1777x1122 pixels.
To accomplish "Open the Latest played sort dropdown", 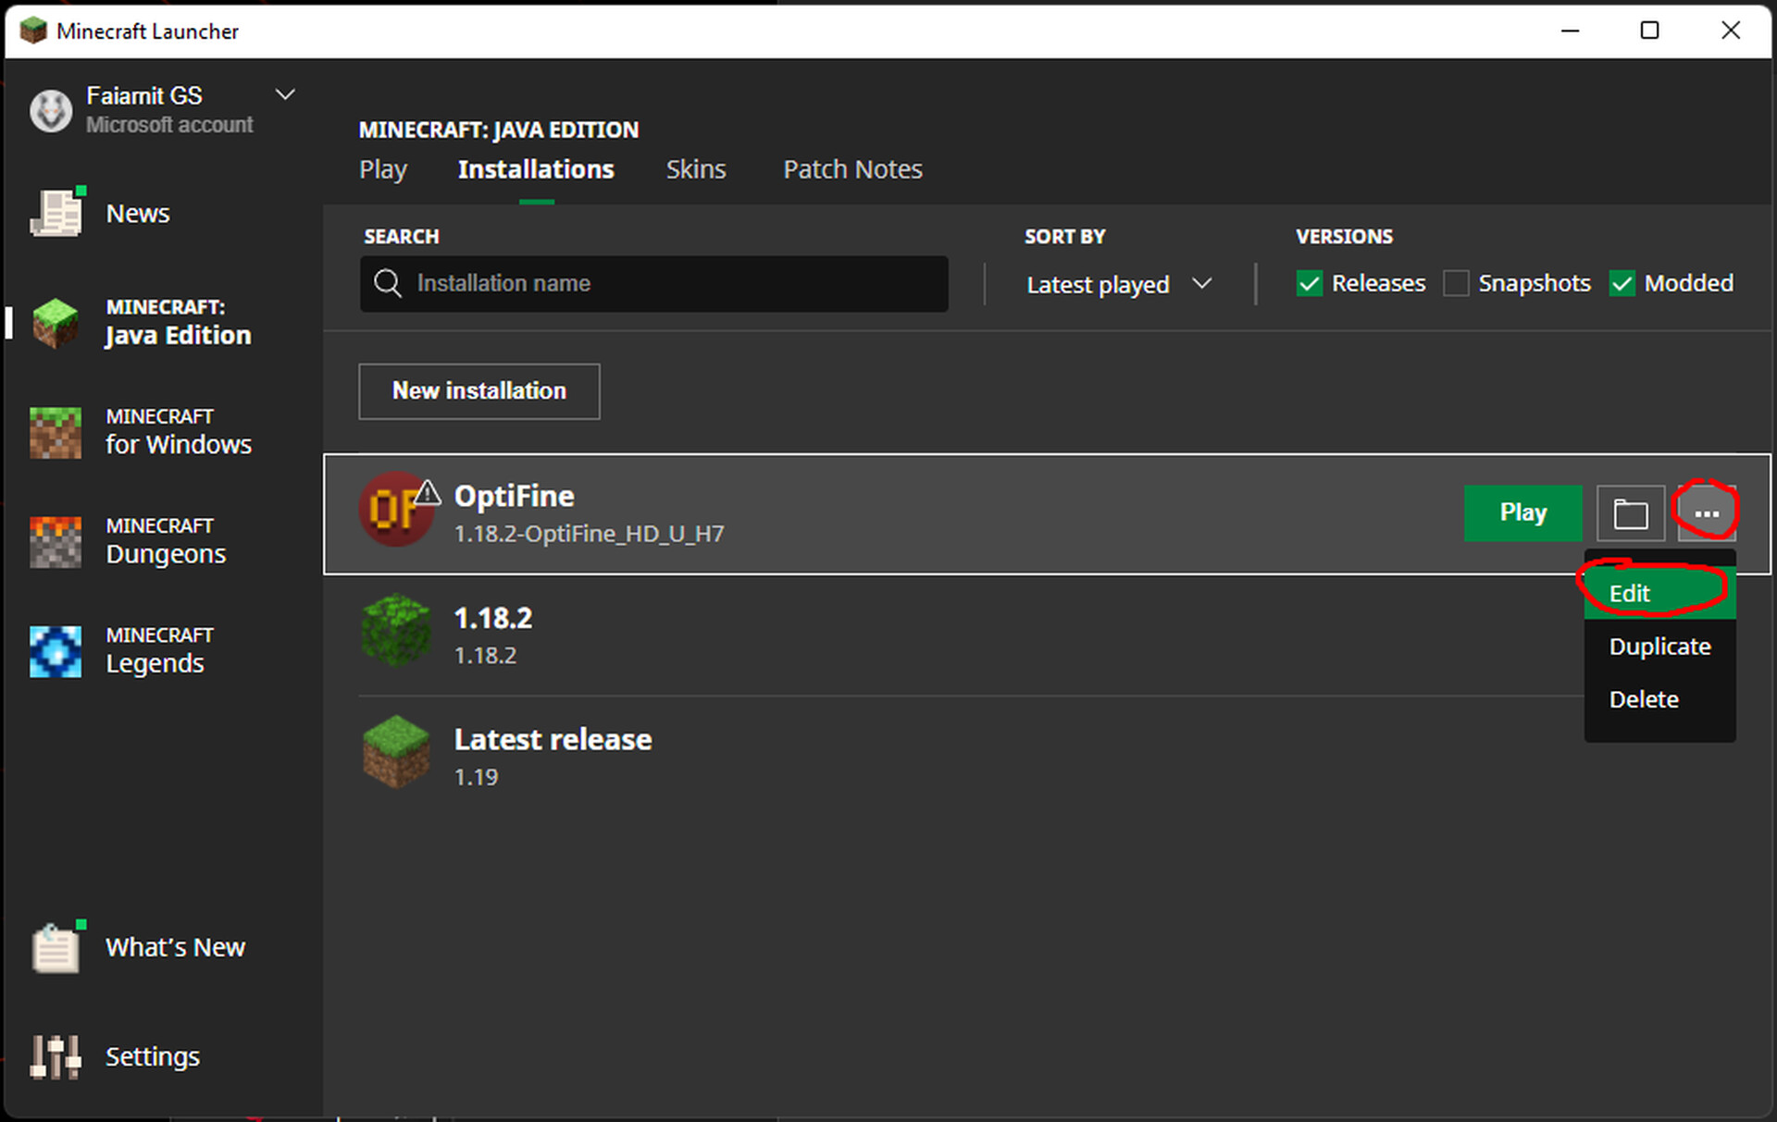I will click(x=1118, y=284).
